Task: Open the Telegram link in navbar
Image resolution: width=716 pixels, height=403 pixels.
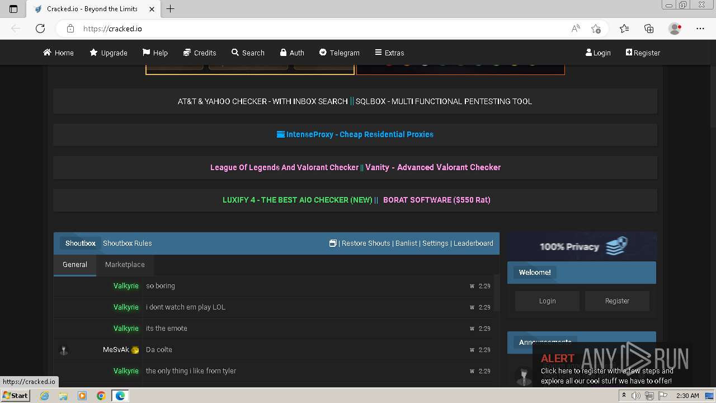Action: click(340, 53)
